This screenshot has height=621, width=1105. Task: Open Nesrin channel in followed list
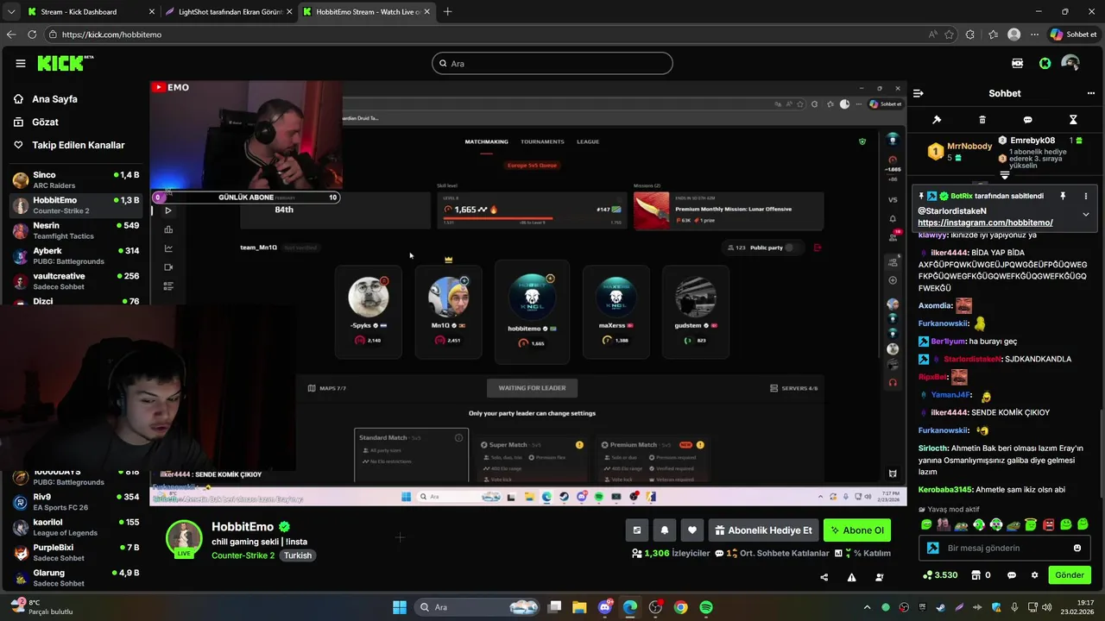tap(76, 230)
